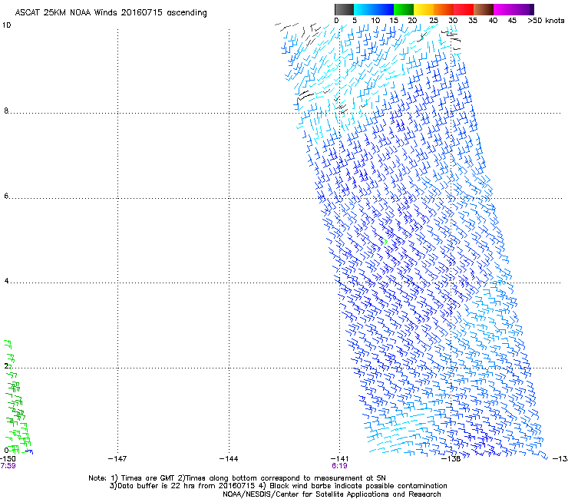Click the latitude label '6'
The image size is (568, 499).
point(6,196)
